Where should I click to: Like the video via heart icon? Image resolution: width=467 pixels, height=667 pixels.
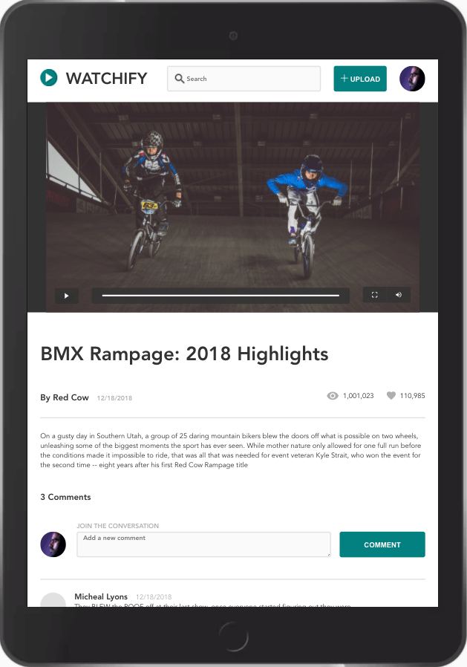[x=391, y=396]
